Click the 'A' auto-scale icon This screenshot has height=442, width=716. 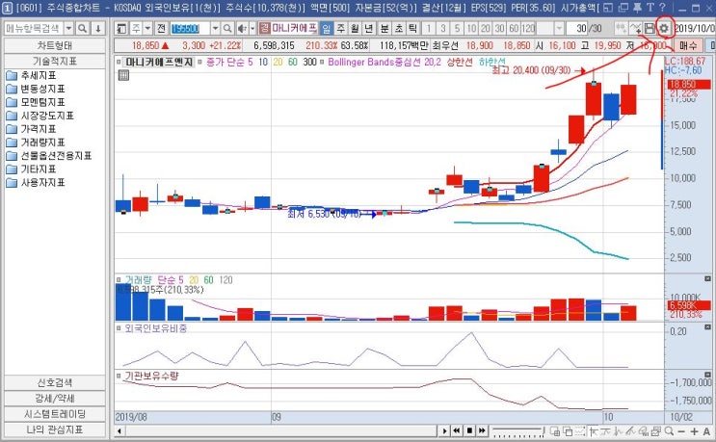(x=707, y=430)
